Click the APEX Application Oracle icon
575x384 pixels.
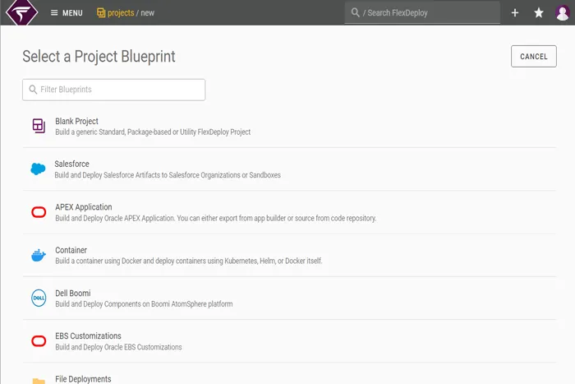(39, 212)
